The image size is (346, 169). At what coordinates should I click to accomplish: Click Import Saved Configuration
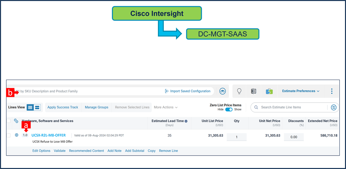pyautogui.click(x=187, y=91)
